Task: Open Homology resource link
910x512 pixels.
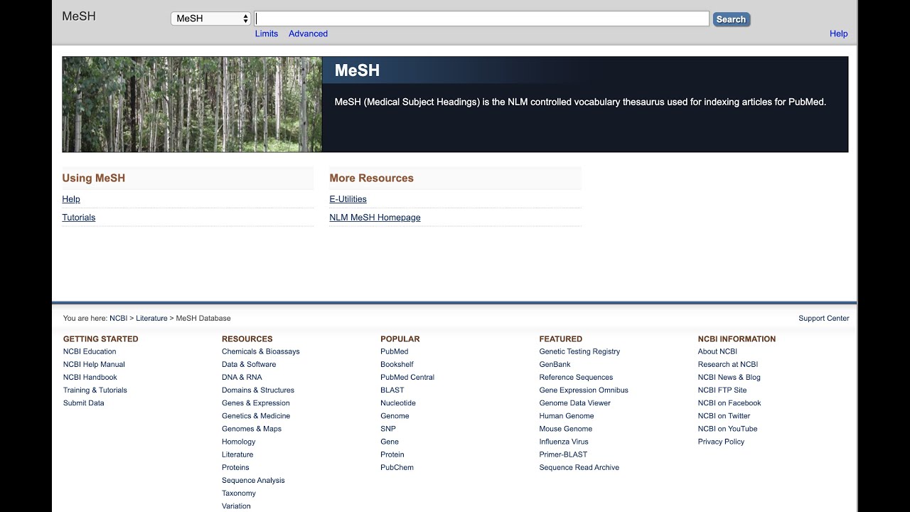Action: (x=239, y=441)
